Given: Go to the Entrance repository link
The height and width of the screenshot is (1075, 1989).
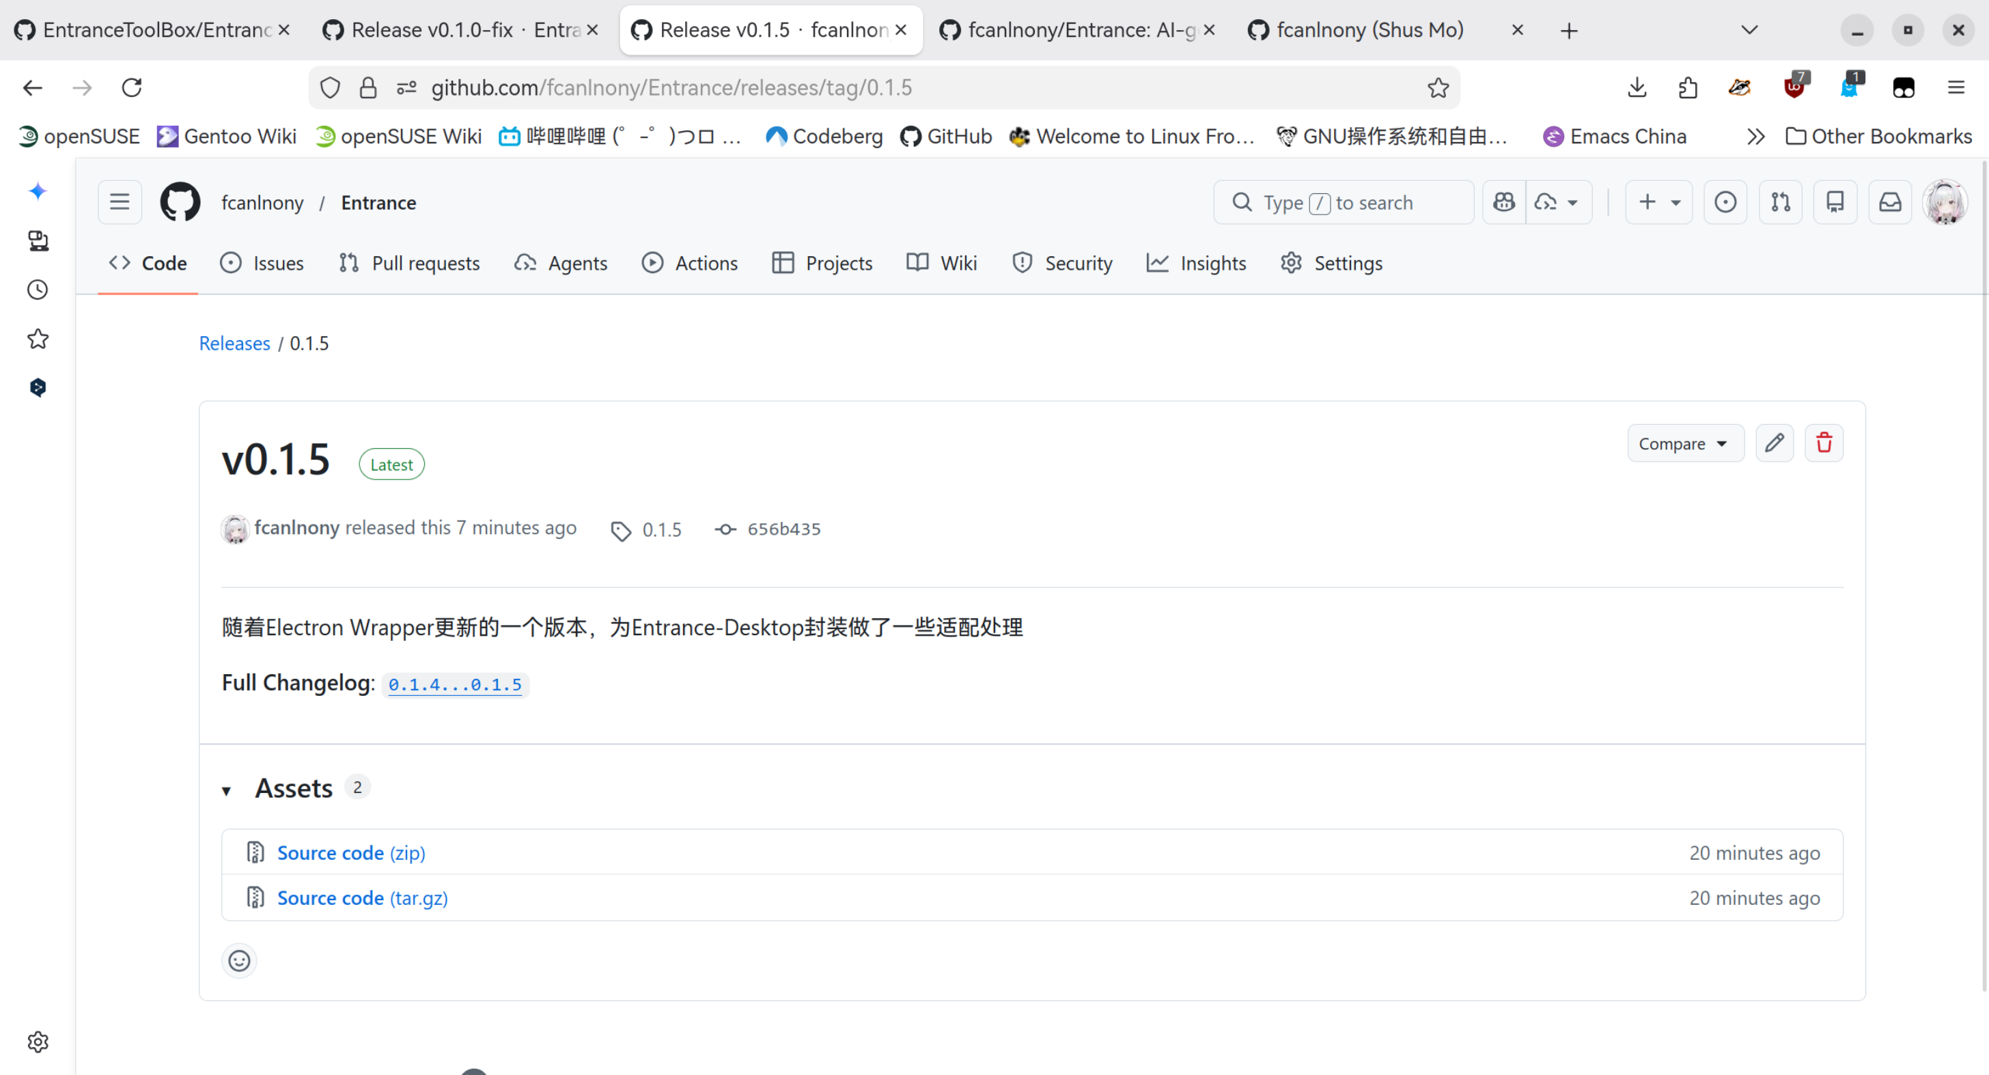Looking at the screenshot, I should (378, 202).
